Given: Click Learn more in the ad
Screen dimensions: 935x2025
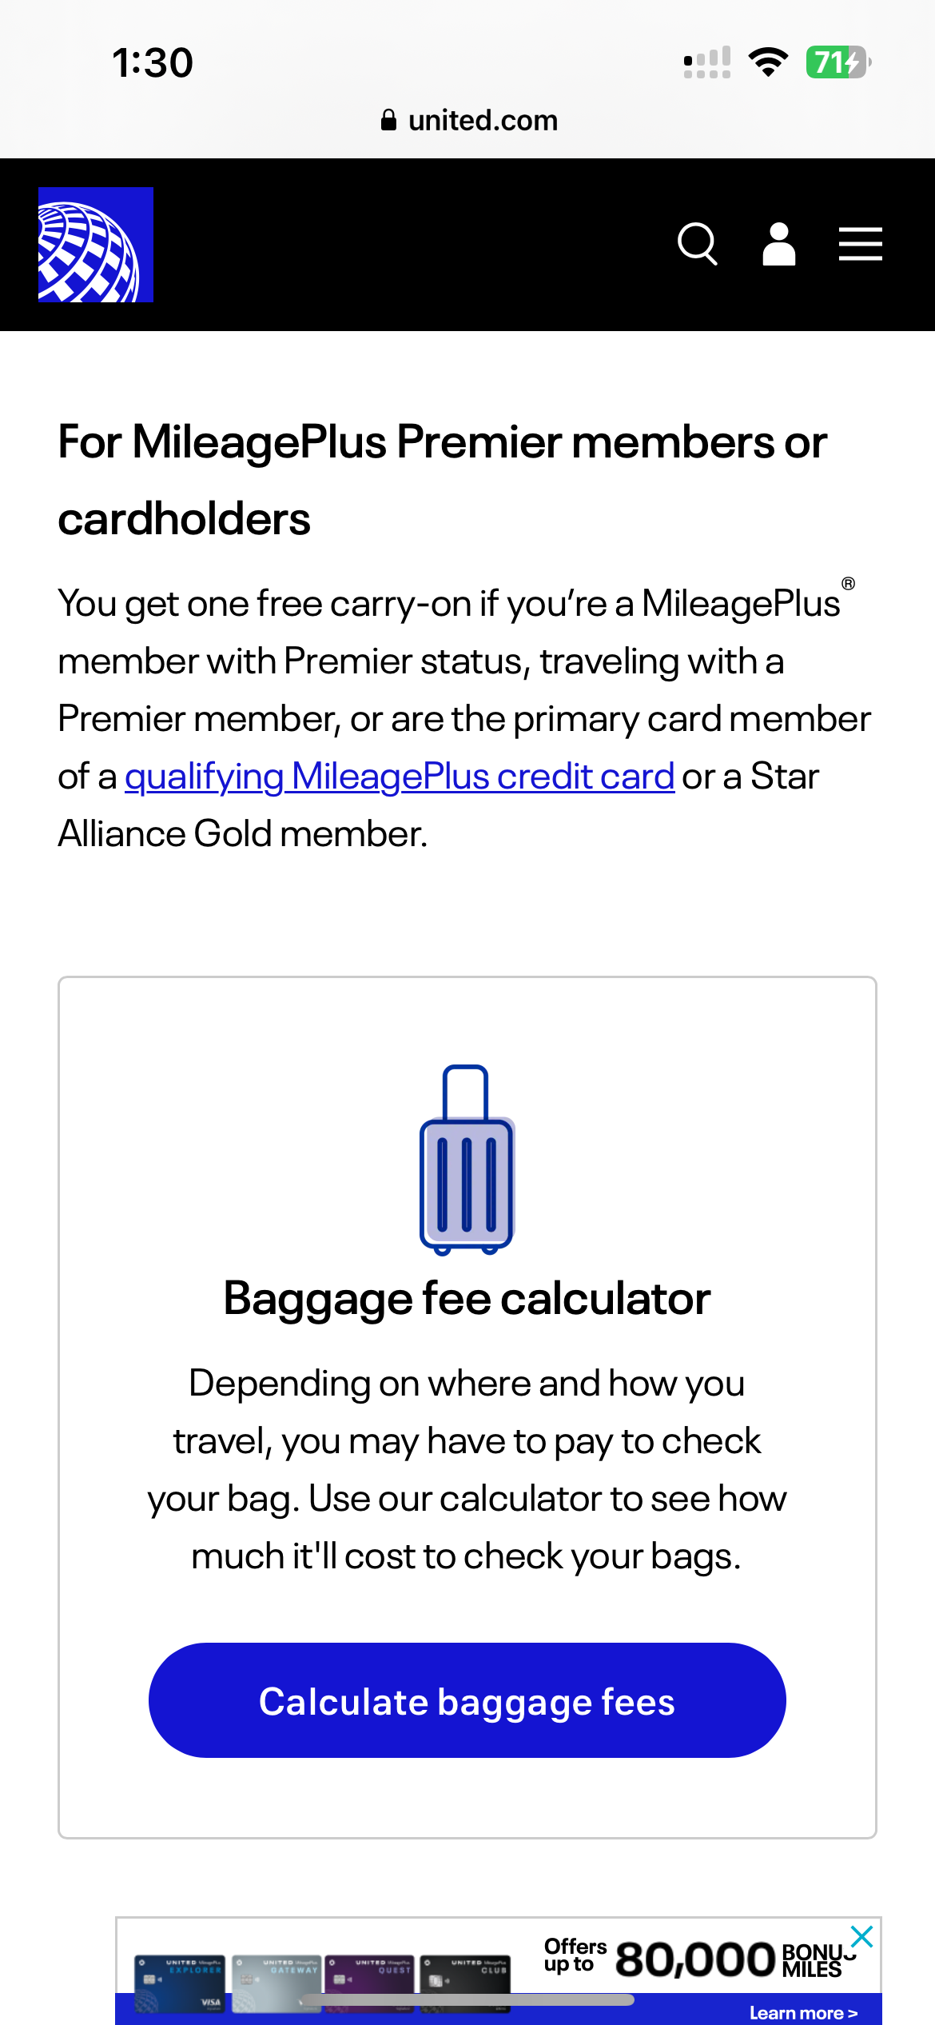Looking at the screenshot, I should click(x=803, y=2013).
